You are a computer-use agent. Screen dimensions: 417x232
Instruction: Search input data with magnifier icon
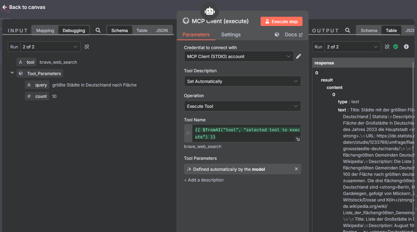point(98,31)
